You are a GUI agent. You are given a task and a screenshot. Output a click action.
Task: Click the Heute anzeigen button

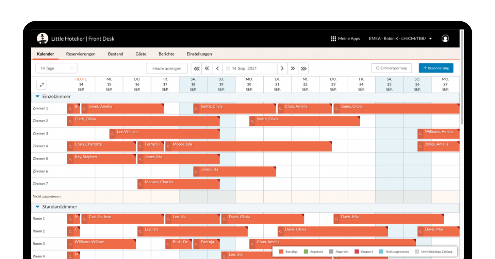coord(167,68)
